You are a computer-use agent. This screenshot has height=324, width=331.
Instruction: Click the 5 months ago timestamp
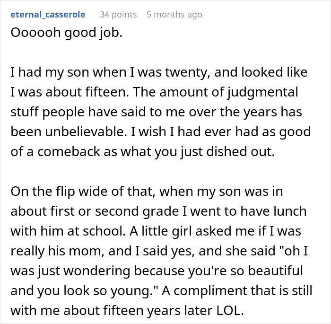tap(174, 15)
